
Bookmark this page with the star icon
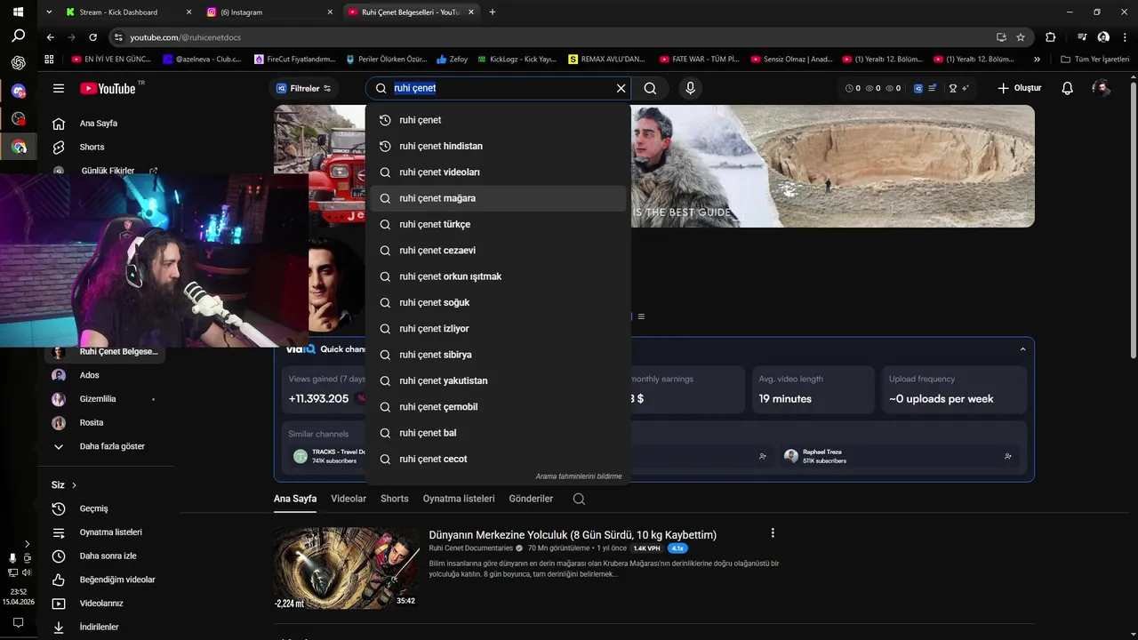click(x=1021, y=37)
